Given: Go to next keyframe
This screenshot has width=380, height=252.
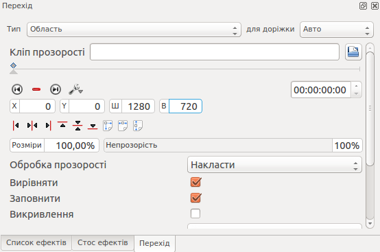Looking at the screenshot, I should point(56,89).
